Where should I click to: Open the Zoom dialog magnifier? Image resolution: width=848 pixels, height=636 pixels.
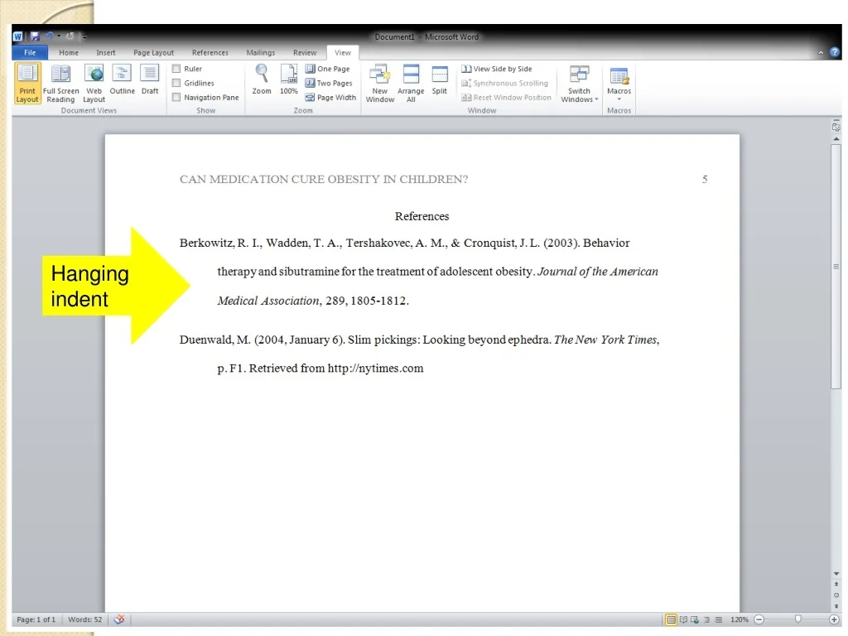point(261,79)
